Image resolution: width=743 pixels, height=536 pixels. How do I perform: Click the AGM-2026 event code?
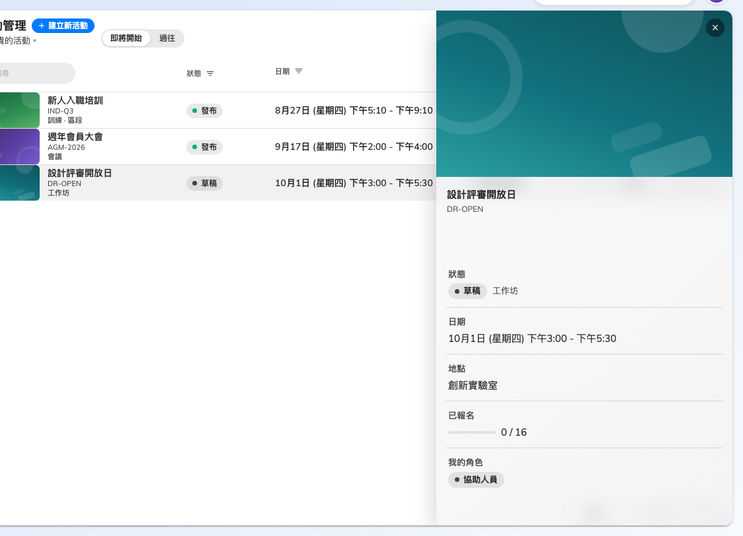[x=66, y=148]
